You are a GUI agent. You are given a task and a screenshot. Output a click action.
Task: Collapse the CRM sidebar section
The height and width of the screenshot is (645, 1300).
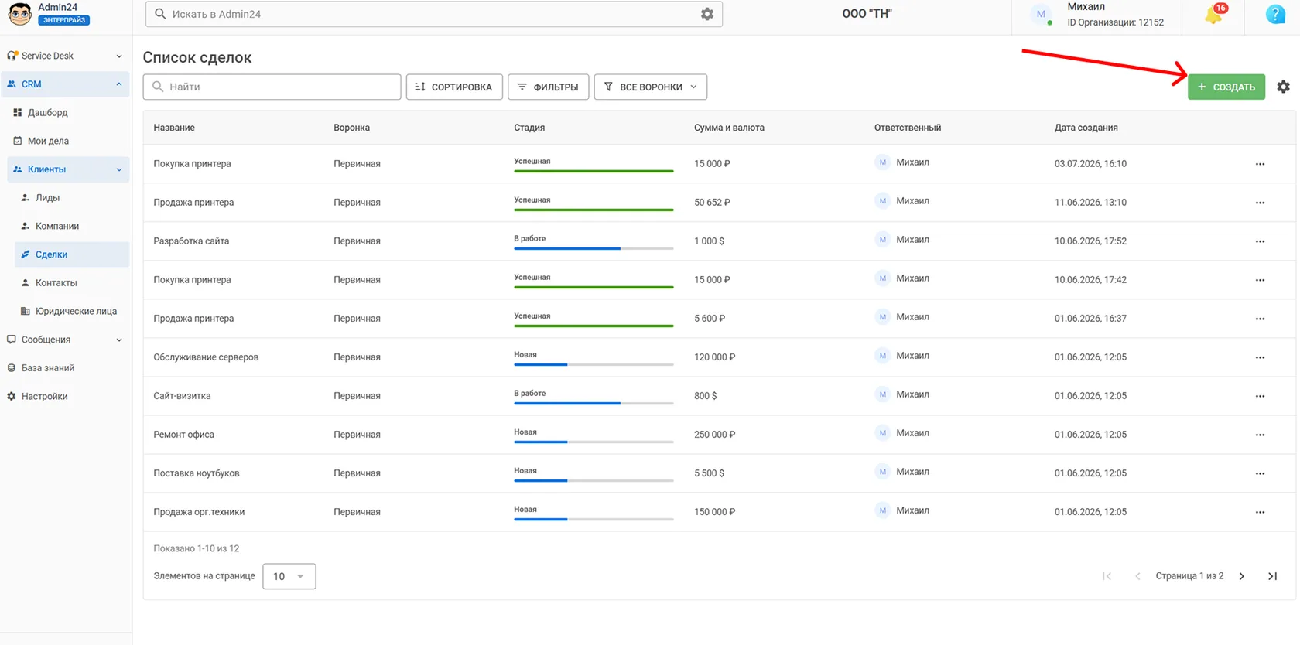(65, 84)
